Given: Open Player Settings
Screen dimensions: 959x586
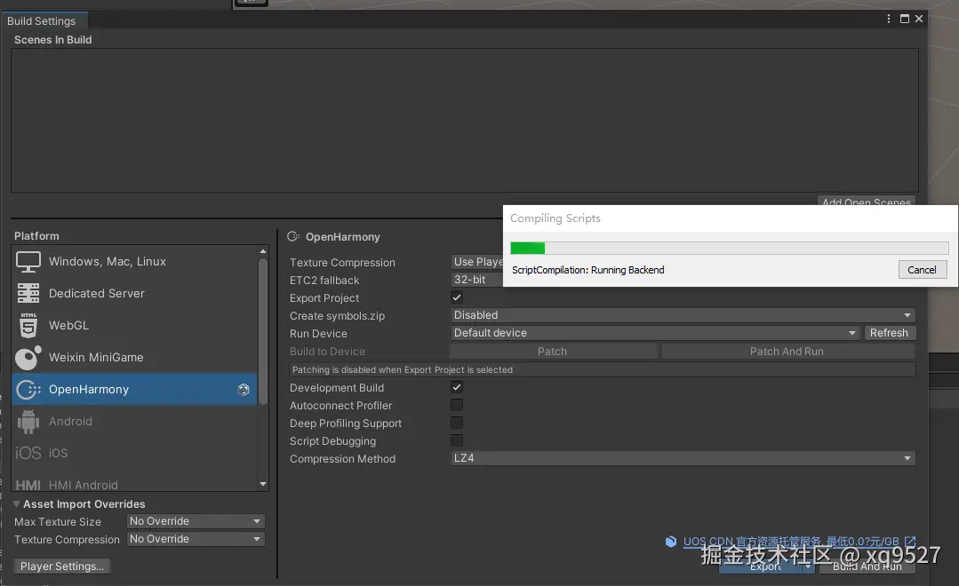Looking at the screenshot, I should (62, 566).
